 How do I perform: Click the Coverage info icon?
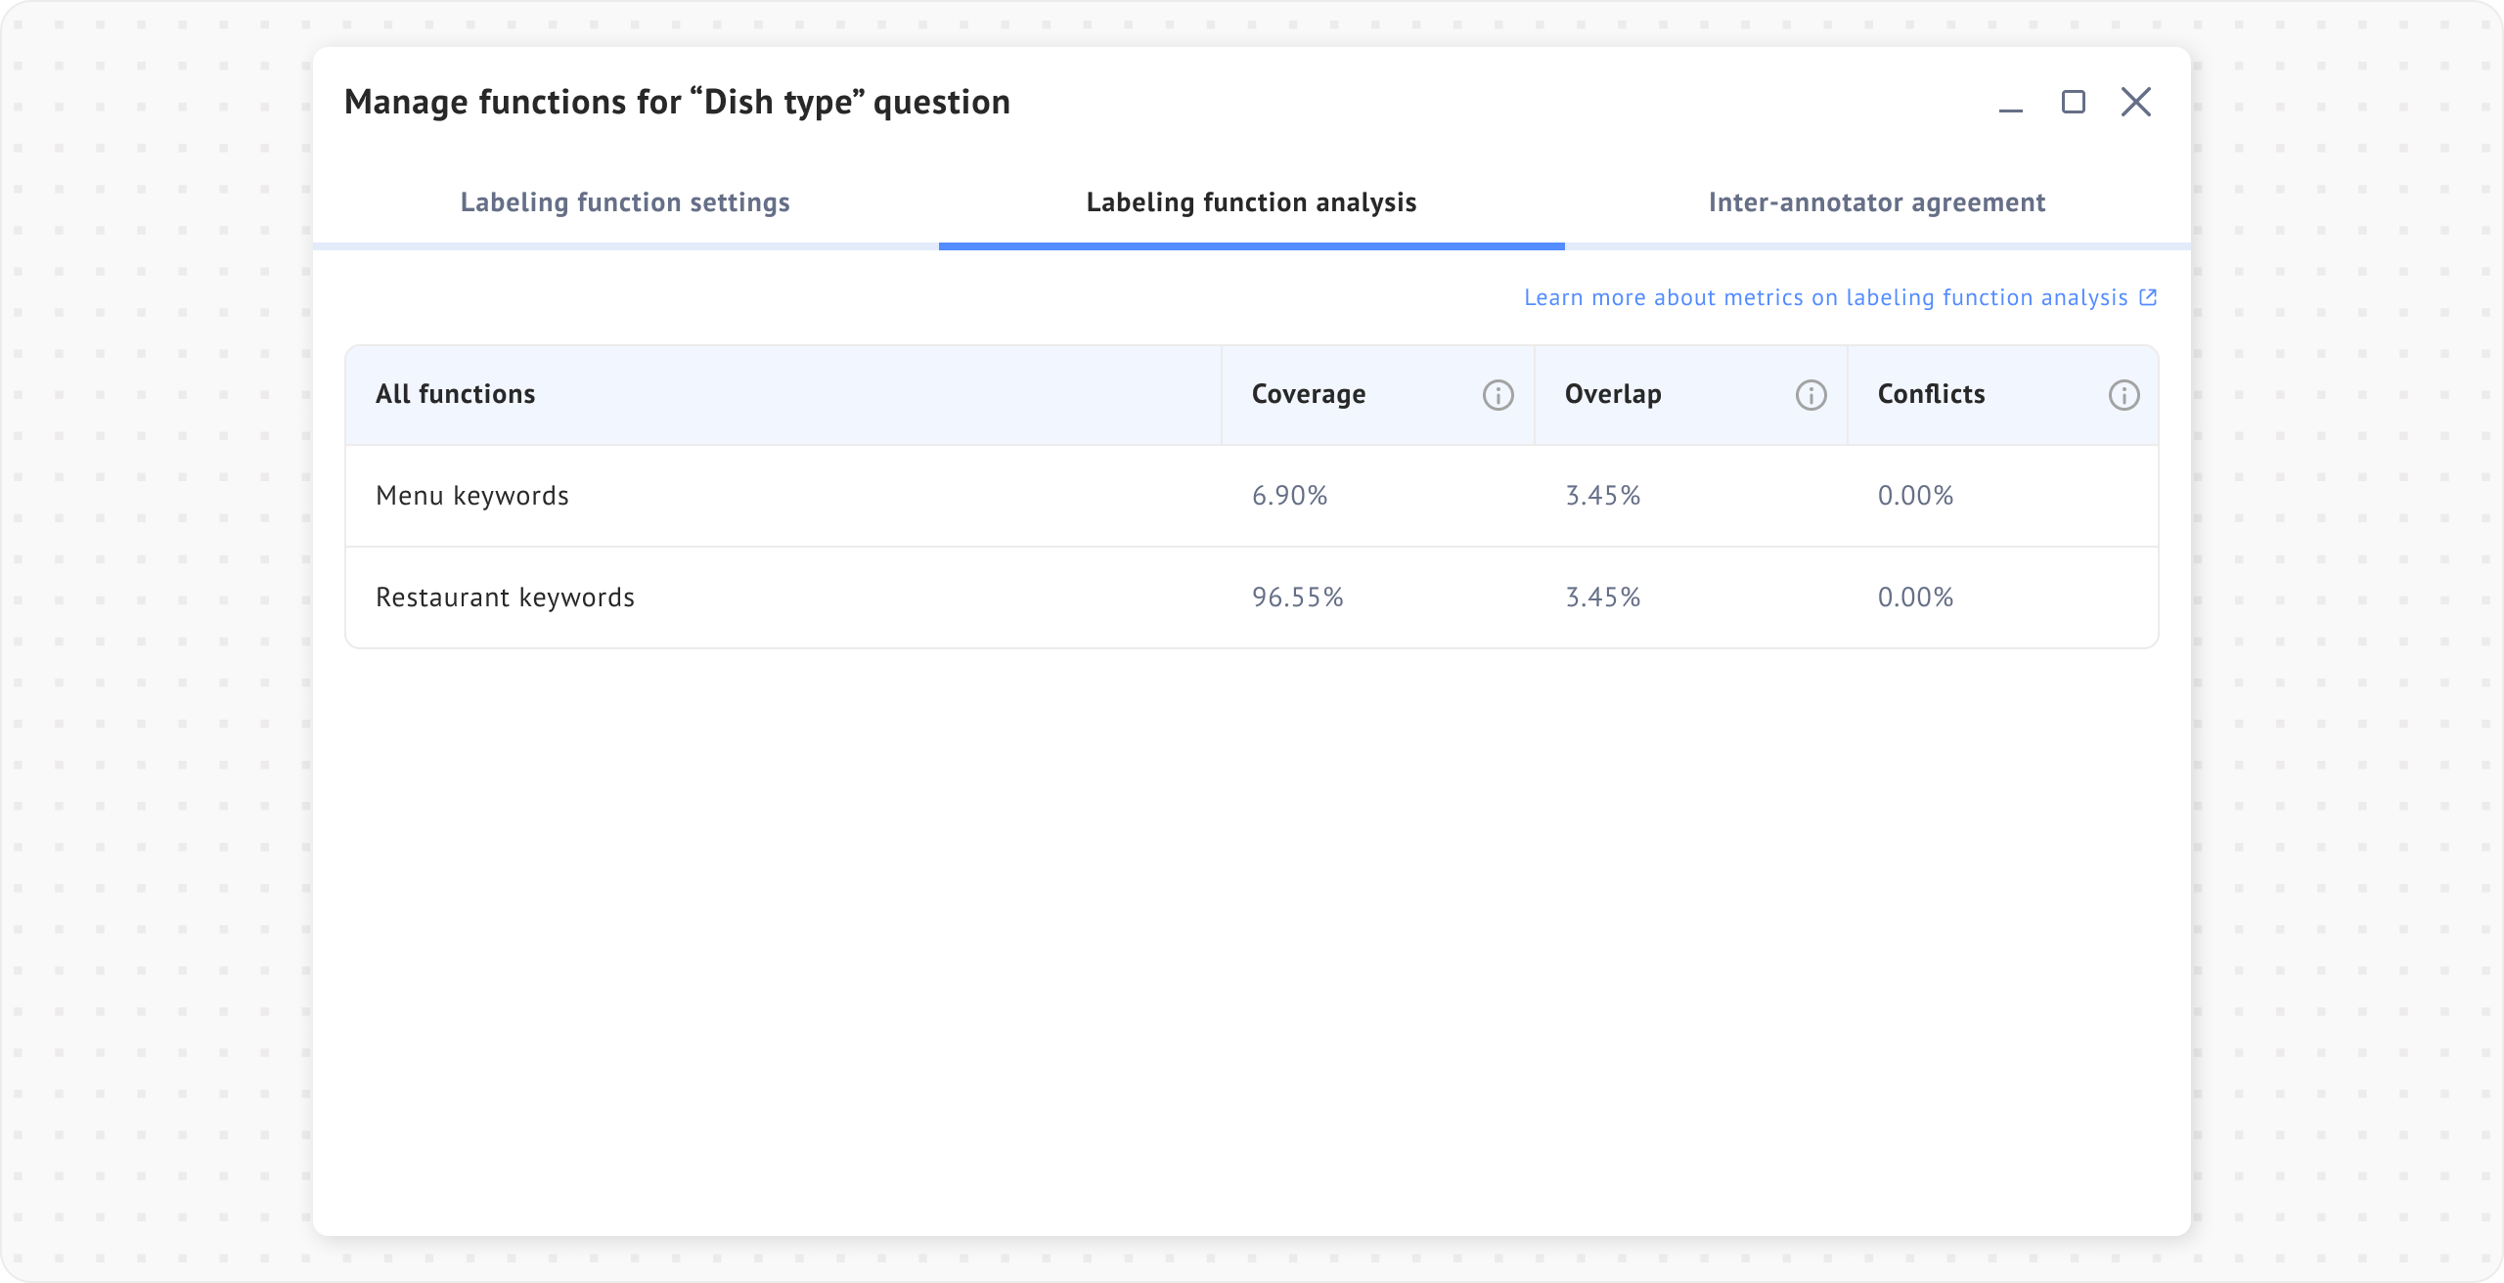(1498, 395)
